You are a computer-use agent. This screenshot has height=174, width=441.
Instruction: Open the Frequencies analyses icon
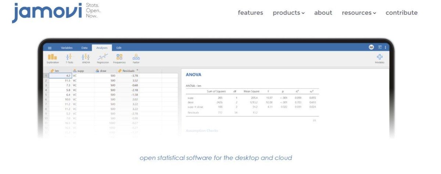click(119, 59)
